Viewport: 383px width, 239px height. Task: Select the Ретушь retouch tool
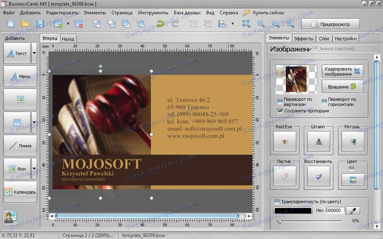tap(352, 142)
